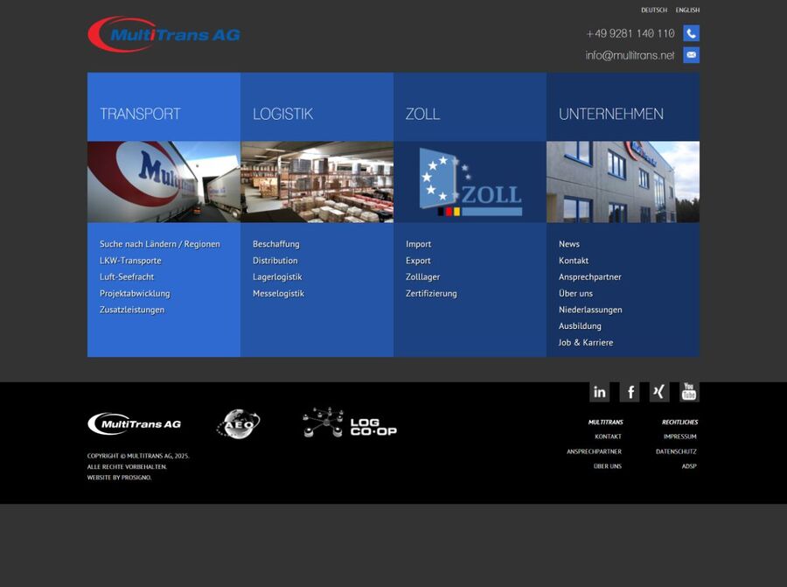Click the LOG CO-OP footer logo
Image resolution: width=787 pixels, height=587 pixels.
pyautogui.click(x=350, y=423)
